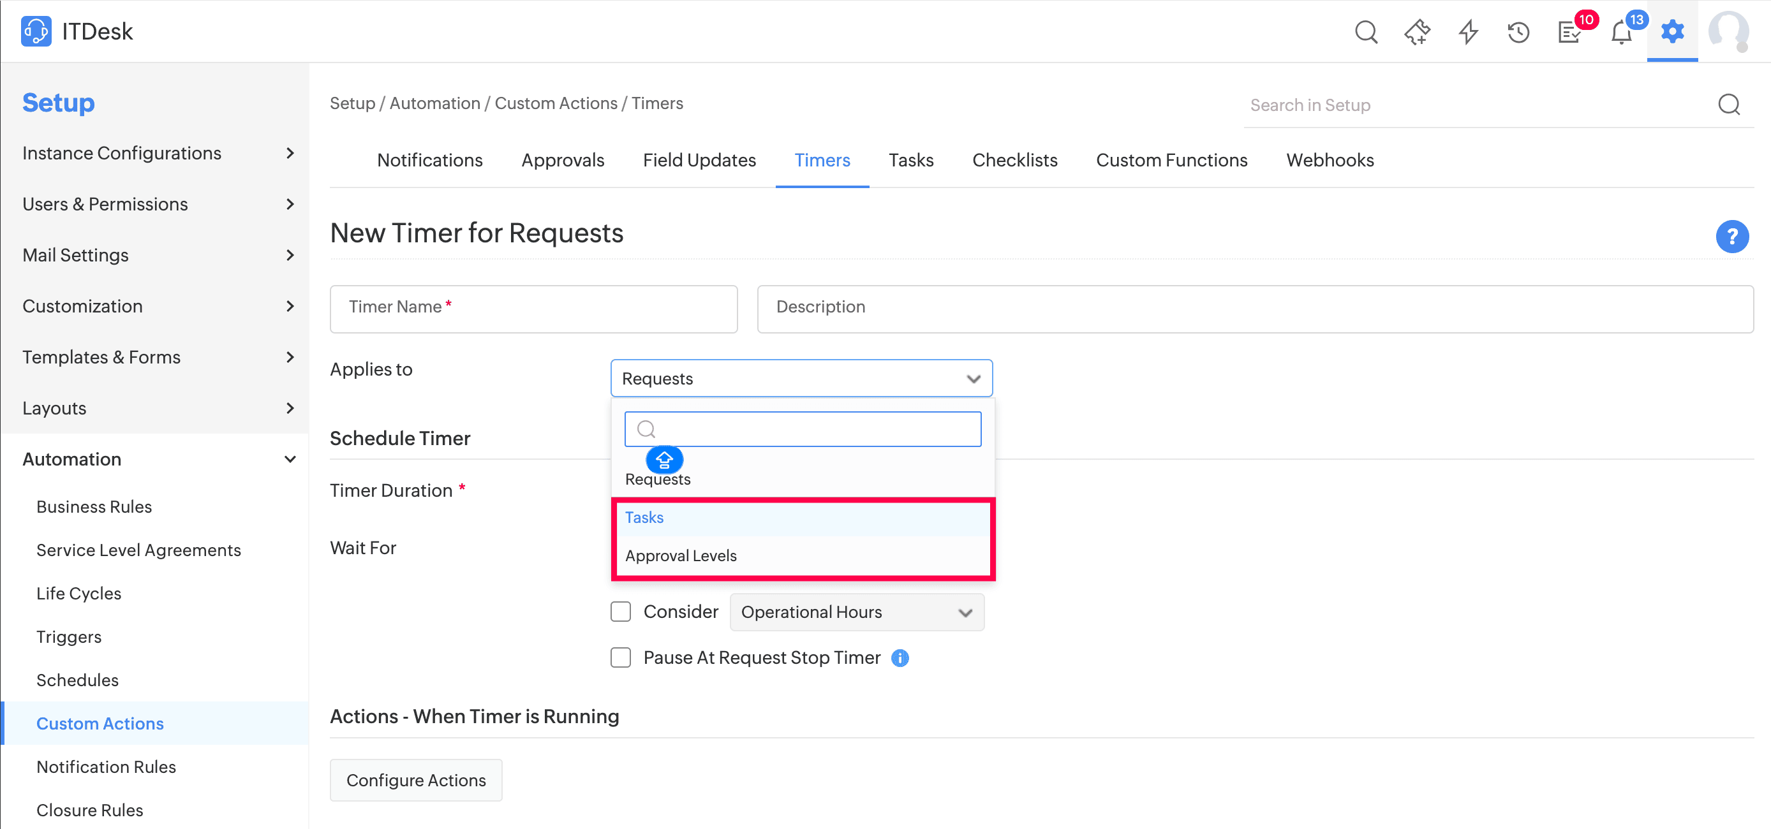Open Business Rules in the sidebar
Image resolution: width=1771 pixels, height=829 pixels.
click(94, 506)
